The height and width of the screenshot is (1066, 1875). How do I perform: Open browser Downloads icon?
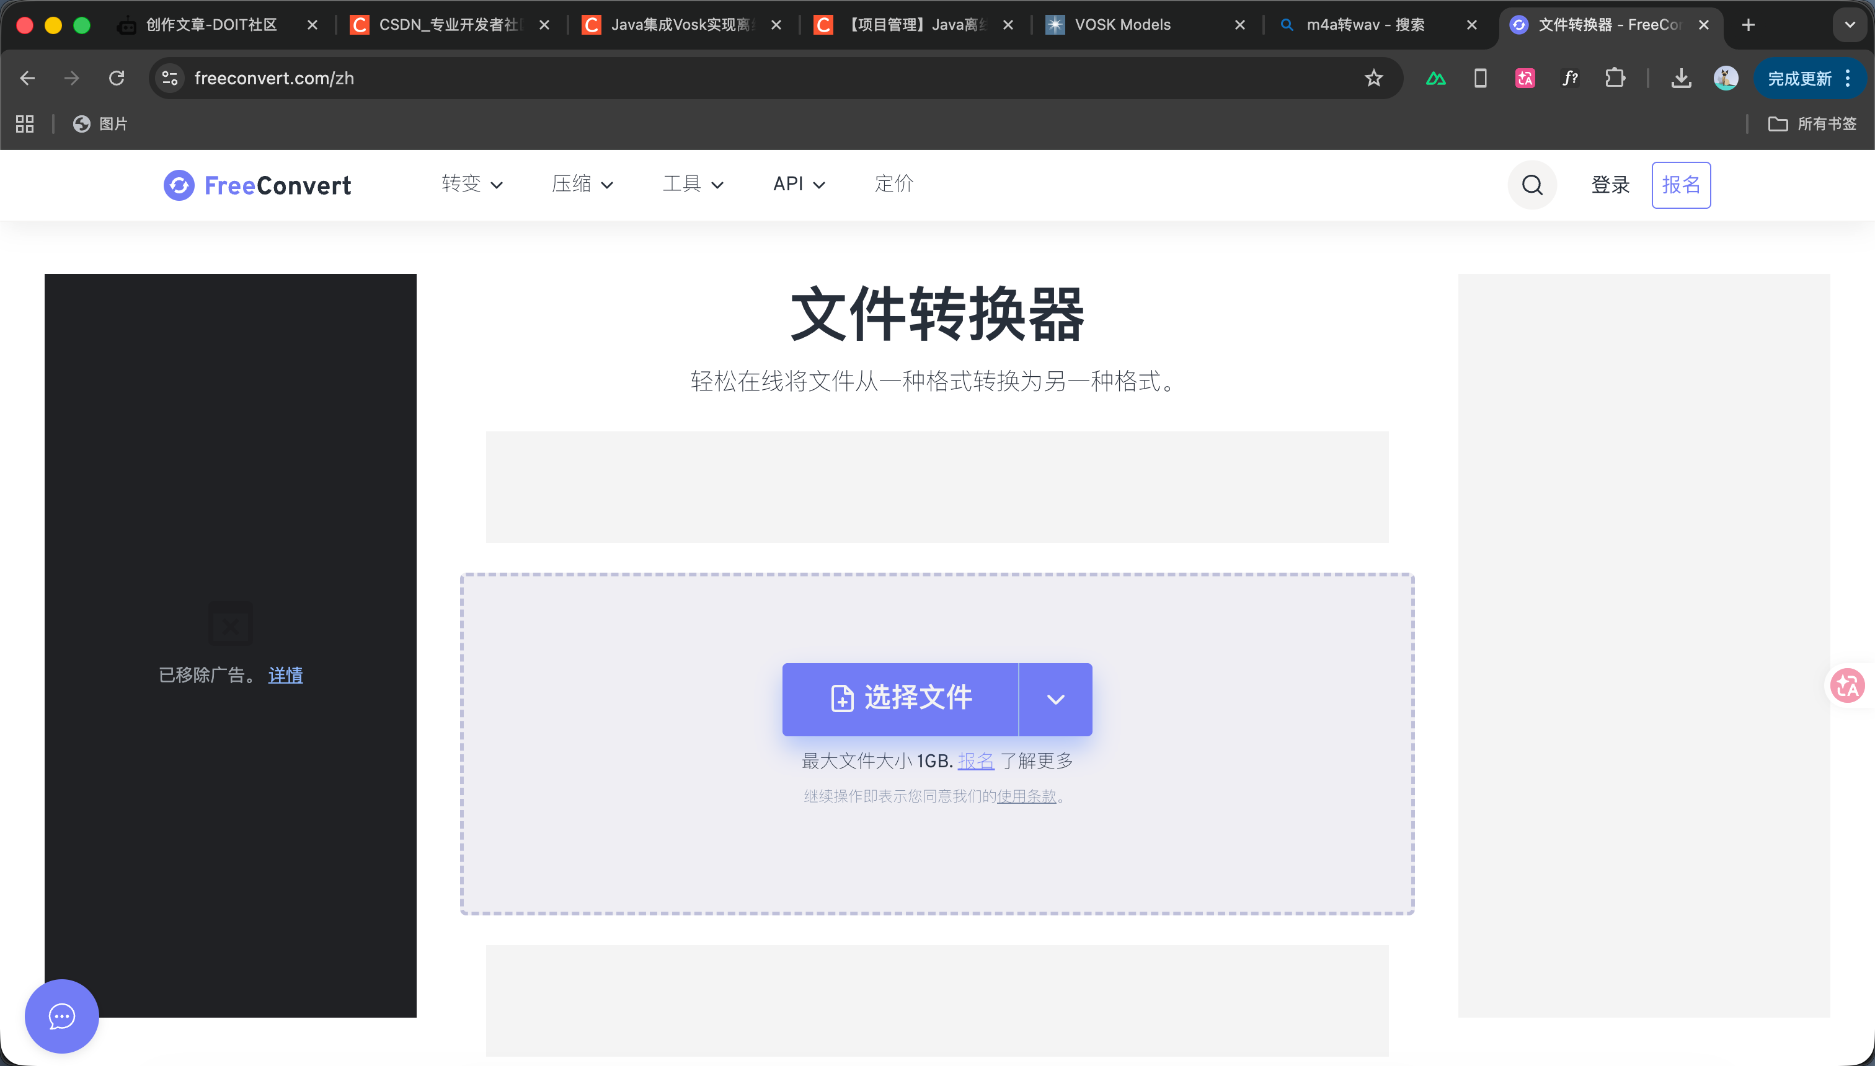click(1681, 78)
